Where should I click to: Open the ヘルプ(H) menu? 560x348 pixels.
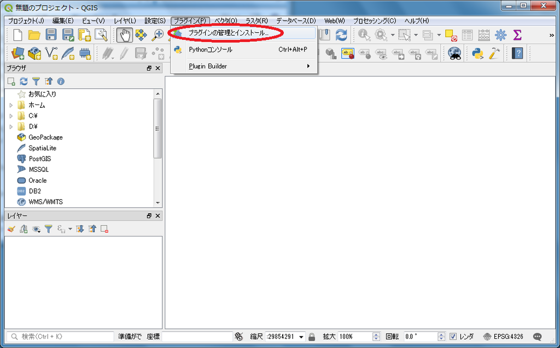click(416, 21)
